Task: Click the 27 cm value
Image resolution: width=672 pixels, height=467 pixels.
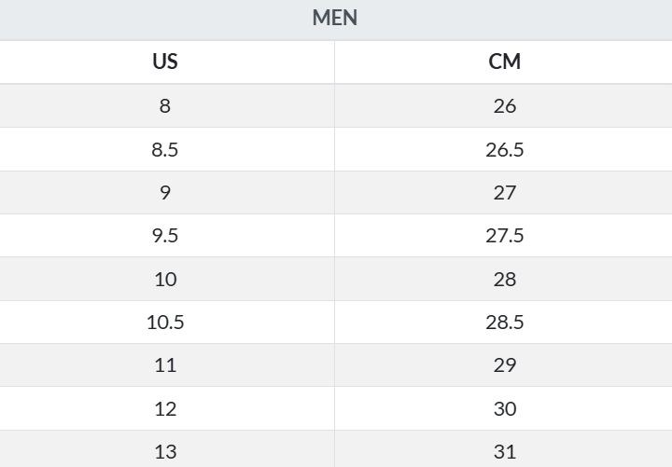Action: click(504, 193)
